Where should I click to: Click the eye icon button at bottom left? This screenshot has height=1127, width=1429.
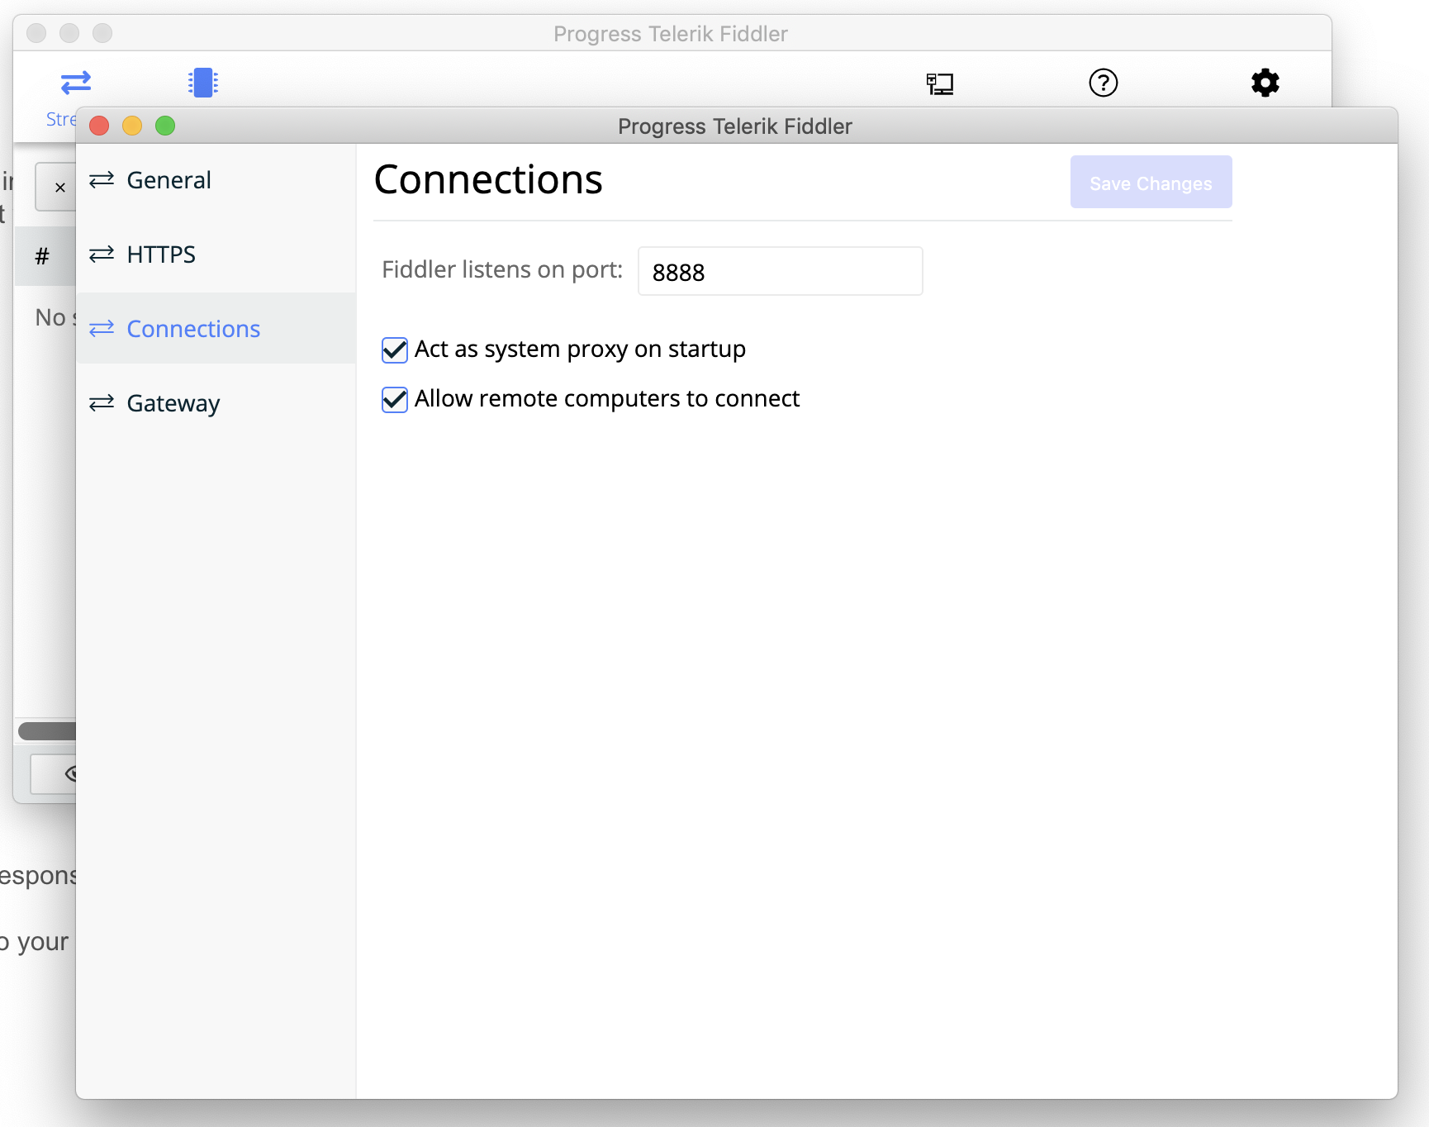click(x=68, y=773)
